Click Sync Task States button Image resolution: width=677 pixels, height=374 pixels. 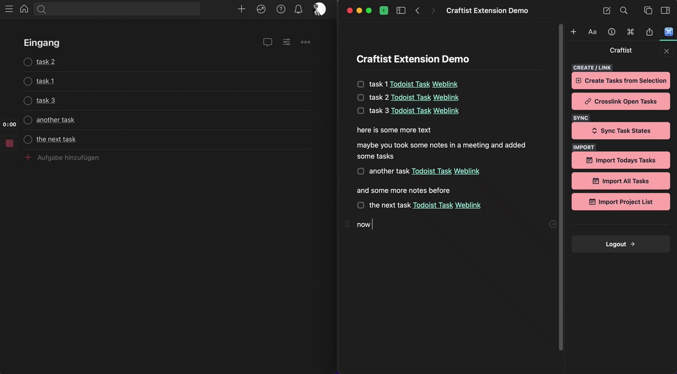[620, 131]
